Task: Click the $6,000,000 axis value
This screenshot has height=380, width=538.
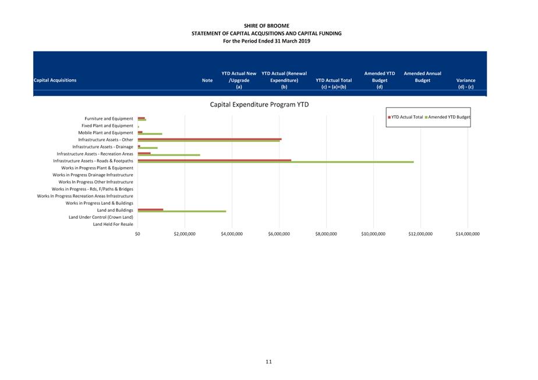Action: tap(279, 234)
